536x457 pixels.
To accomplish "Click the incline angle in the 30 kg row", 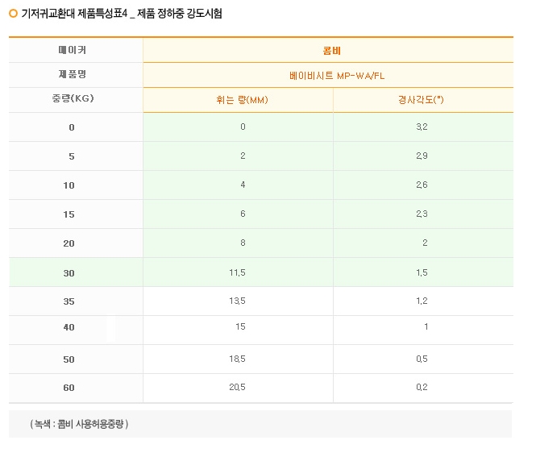I will coord(422,272).
